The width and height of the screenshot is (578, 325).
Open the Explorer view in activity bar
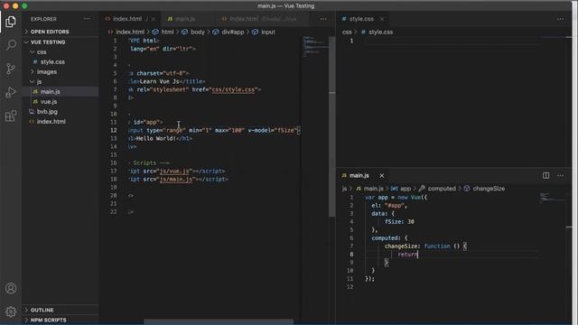(x=11, y=22)
